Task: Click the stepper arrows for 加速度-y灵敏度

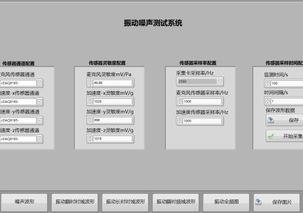Action: pyautogui.click(x=90, y=120)
